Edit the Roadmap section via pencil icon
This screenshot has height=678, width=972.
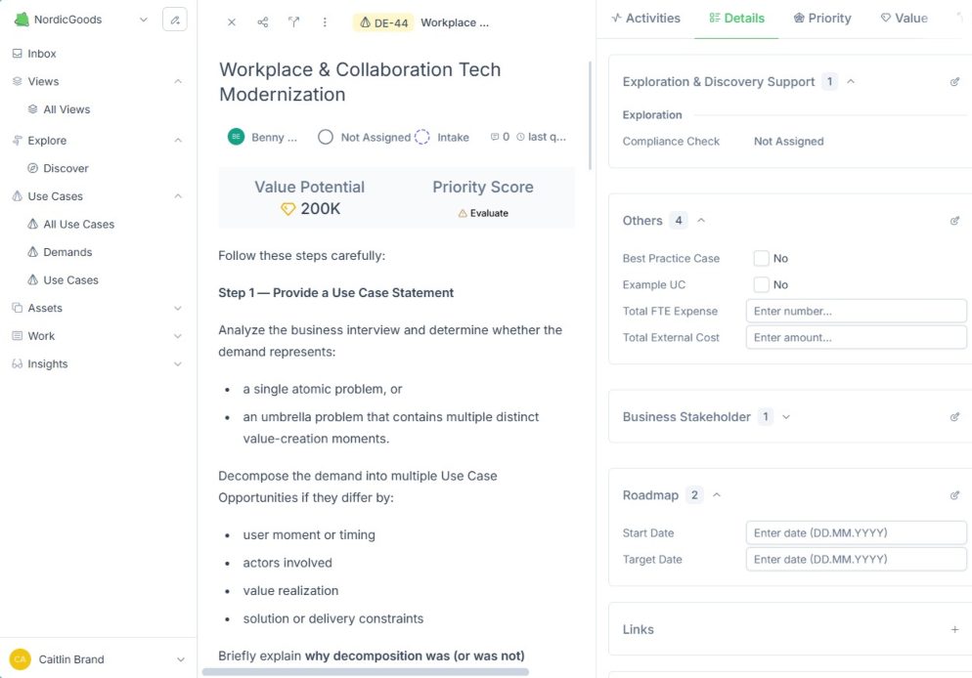coord(954,495)
